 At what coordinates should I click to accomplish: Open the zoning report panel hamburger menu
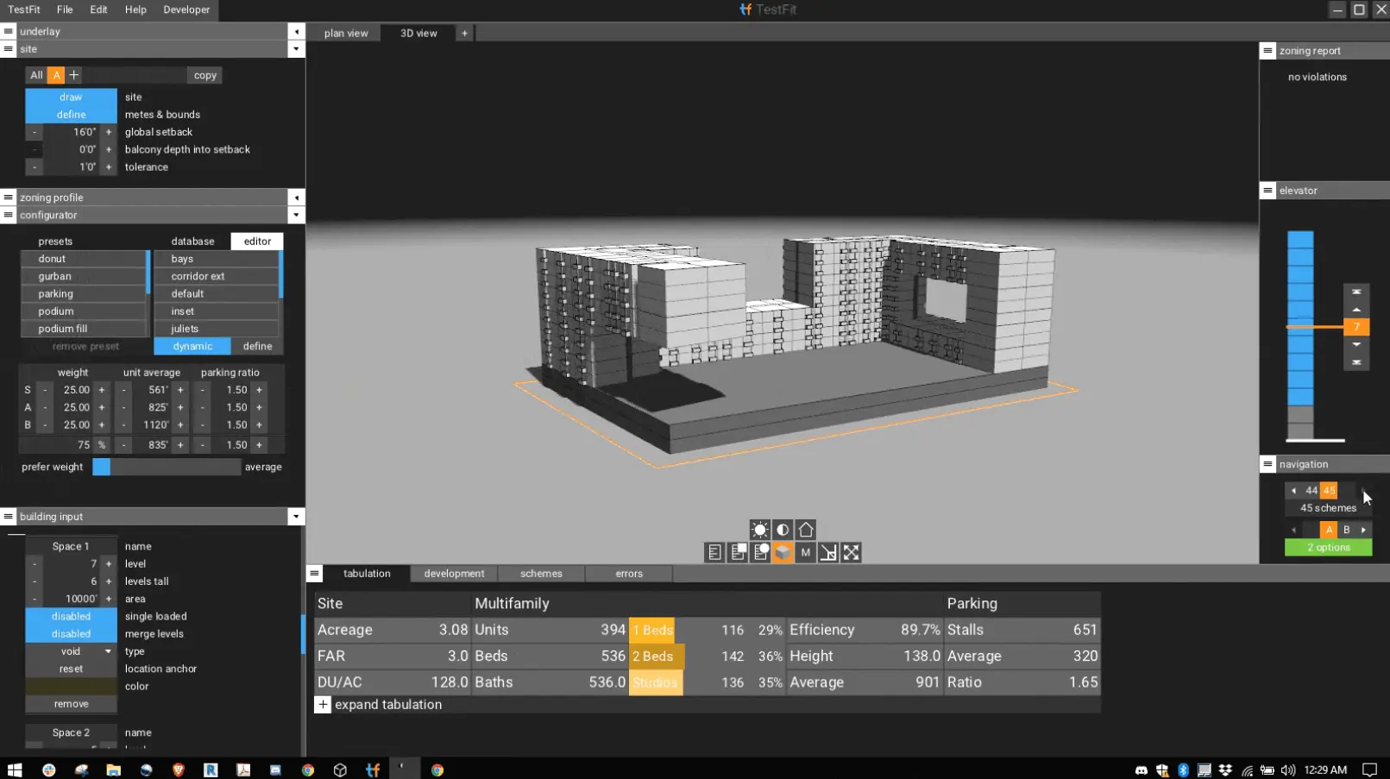1267,50
